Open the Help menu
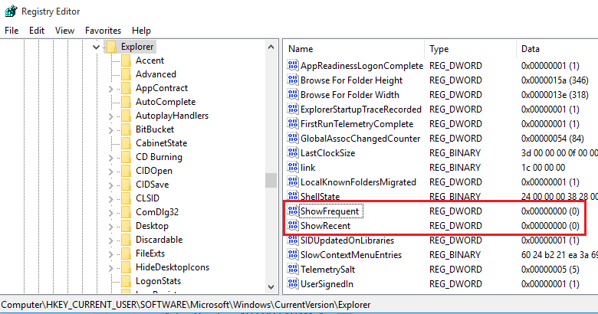Image resolution: width=598 pixels, height=314 pixels. point(141,31)
